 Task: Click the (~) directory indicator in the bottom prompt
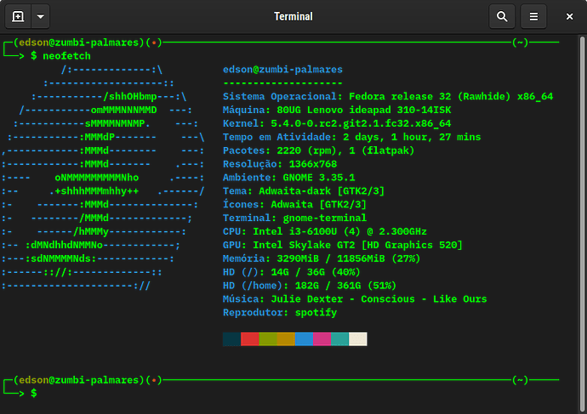(521, 380)
